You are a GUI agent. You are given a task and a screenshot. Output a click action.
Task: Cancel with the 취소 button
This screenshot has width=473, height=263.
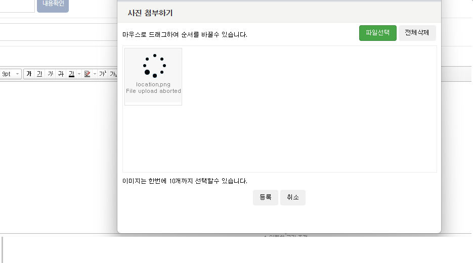click(x=292, y=197)
